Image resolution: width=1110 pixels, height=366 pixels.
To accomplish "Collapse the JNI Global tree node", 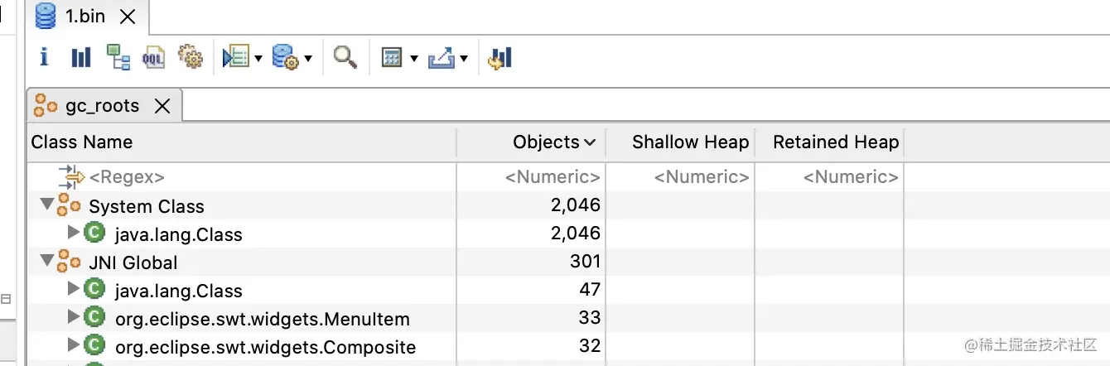I will [x=47, y=262].
